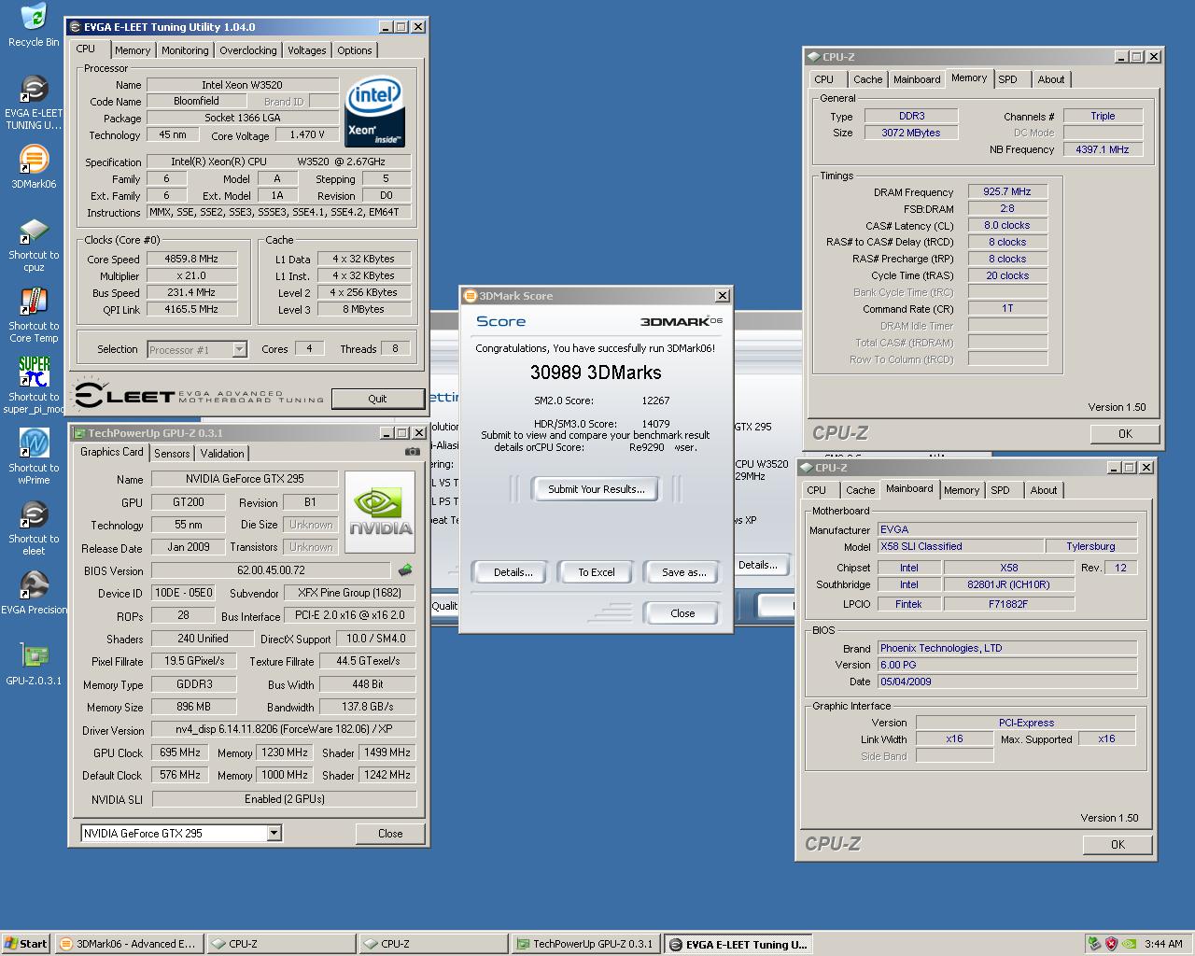Activate the first CPU-Z taskbar button
This screenshot has width=1195, height=956.
280,944
